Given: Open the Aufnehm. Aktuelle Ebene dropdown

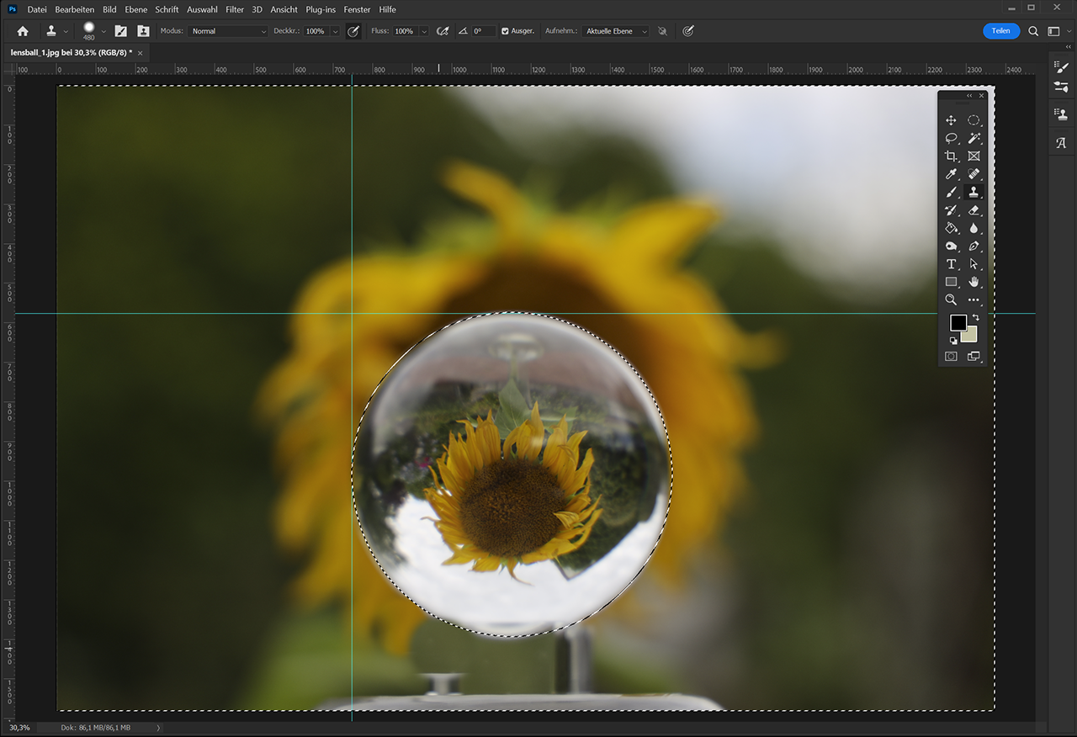Looking at the screenshot, I should pos(616,31).
